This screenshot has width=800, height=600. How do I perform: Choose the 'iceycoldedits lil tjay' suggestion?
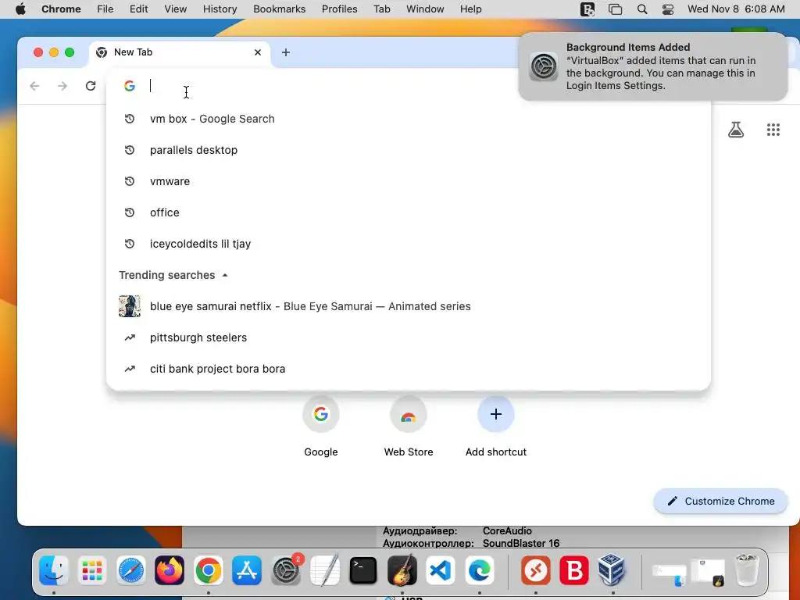(408, 244)
